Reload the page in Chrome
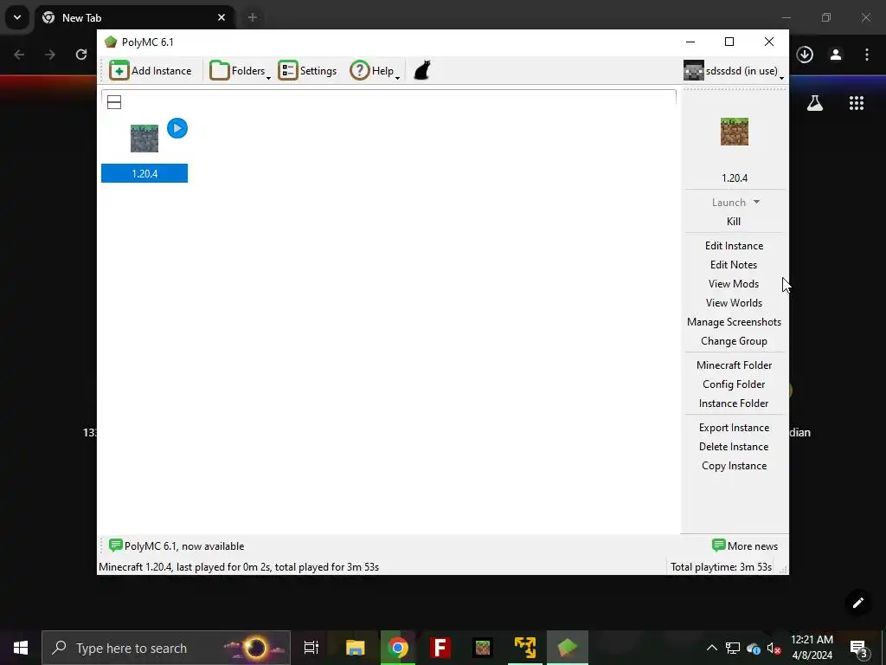This screenshot has height=665, width=886. [x=81, y=55]
